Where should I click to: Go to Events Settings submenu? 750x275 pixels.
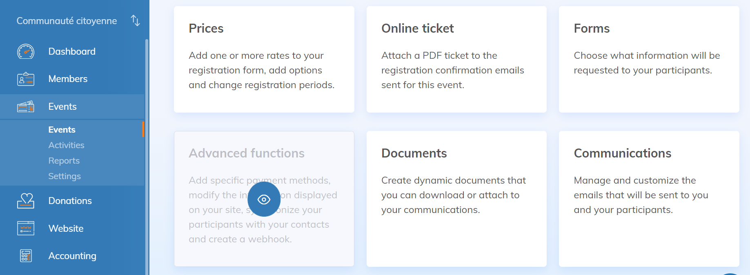pyautogui.click(x=65, y=176)
